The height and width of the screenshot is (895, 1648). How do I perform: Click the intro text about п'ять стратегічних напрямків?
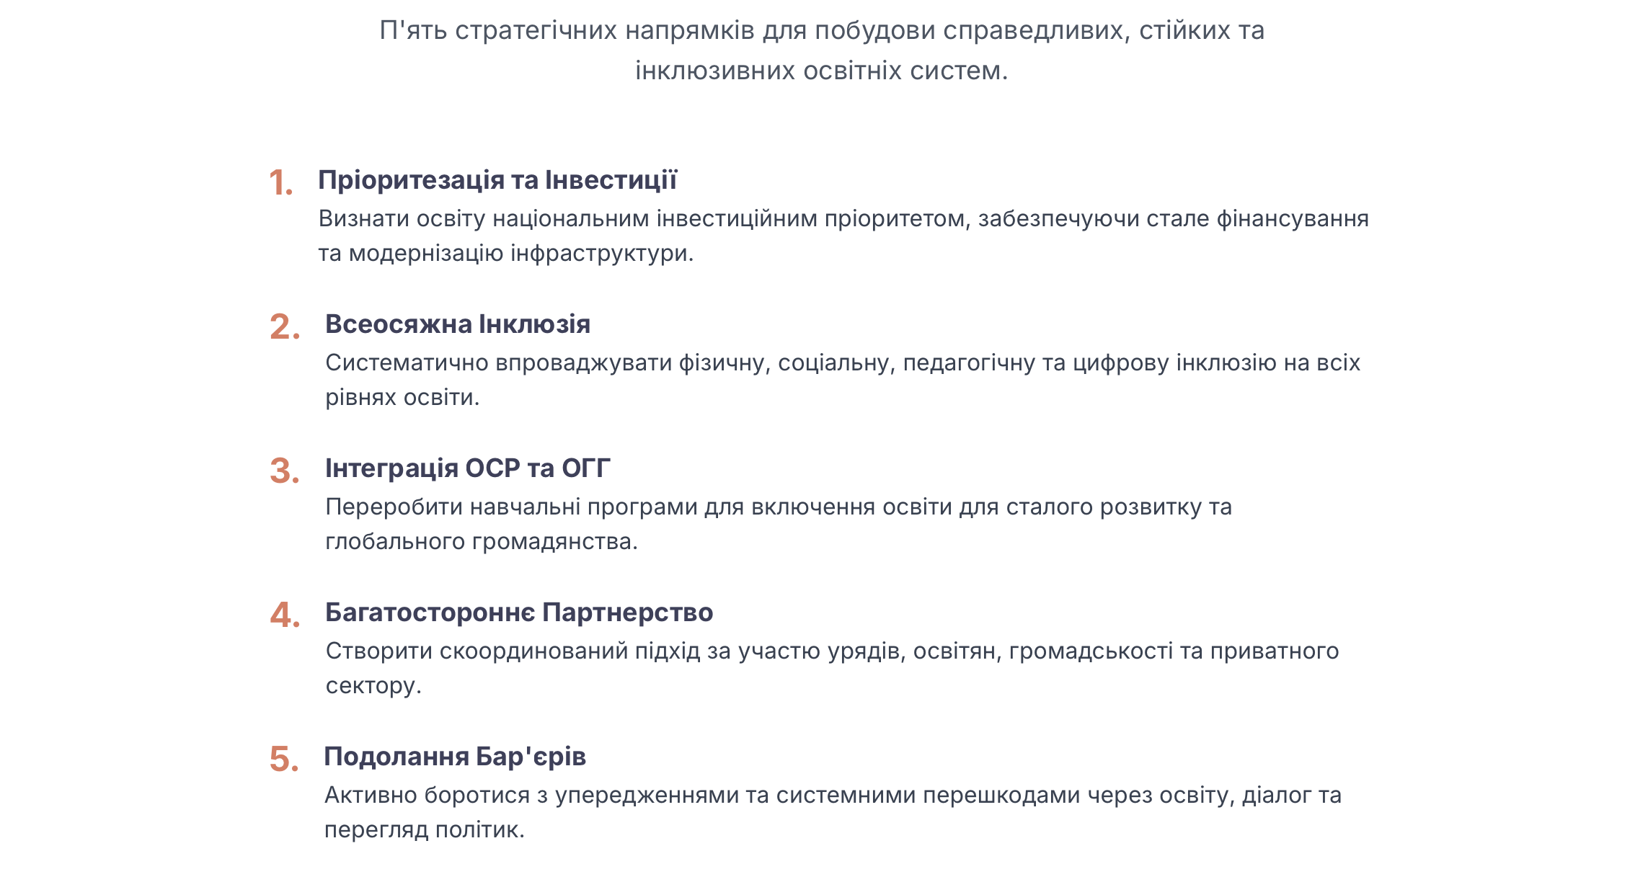[822, 50]
